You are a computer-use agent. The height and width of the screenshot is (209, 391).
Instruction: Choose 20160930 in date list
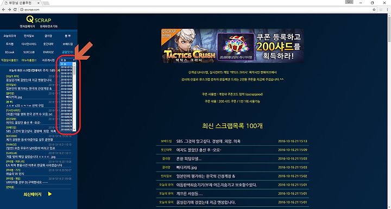point(66,114)
